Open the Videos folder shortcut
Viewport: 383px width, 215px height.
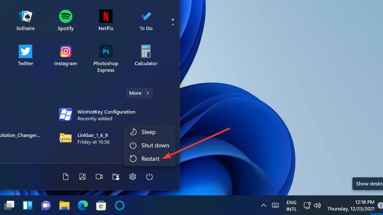(99, 177)
